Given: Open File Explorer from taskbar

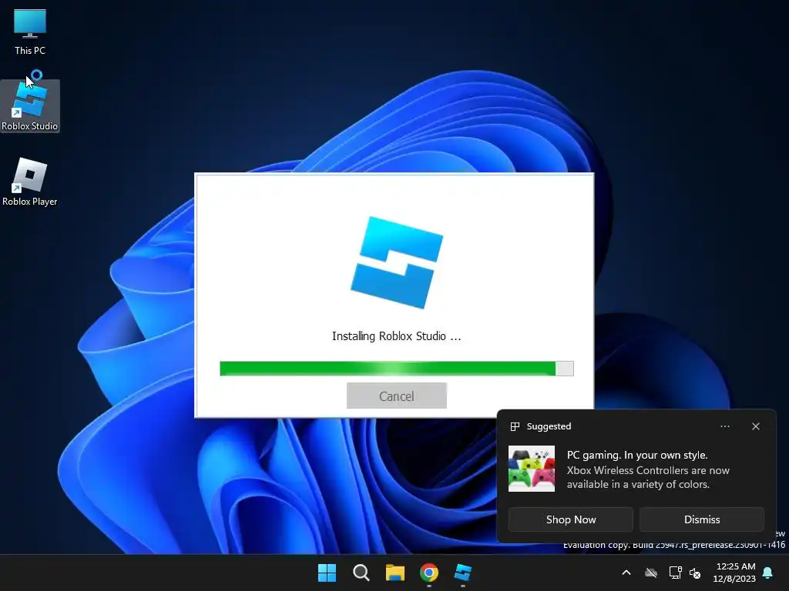Looking at the screenshot, I should click(395, 573).
